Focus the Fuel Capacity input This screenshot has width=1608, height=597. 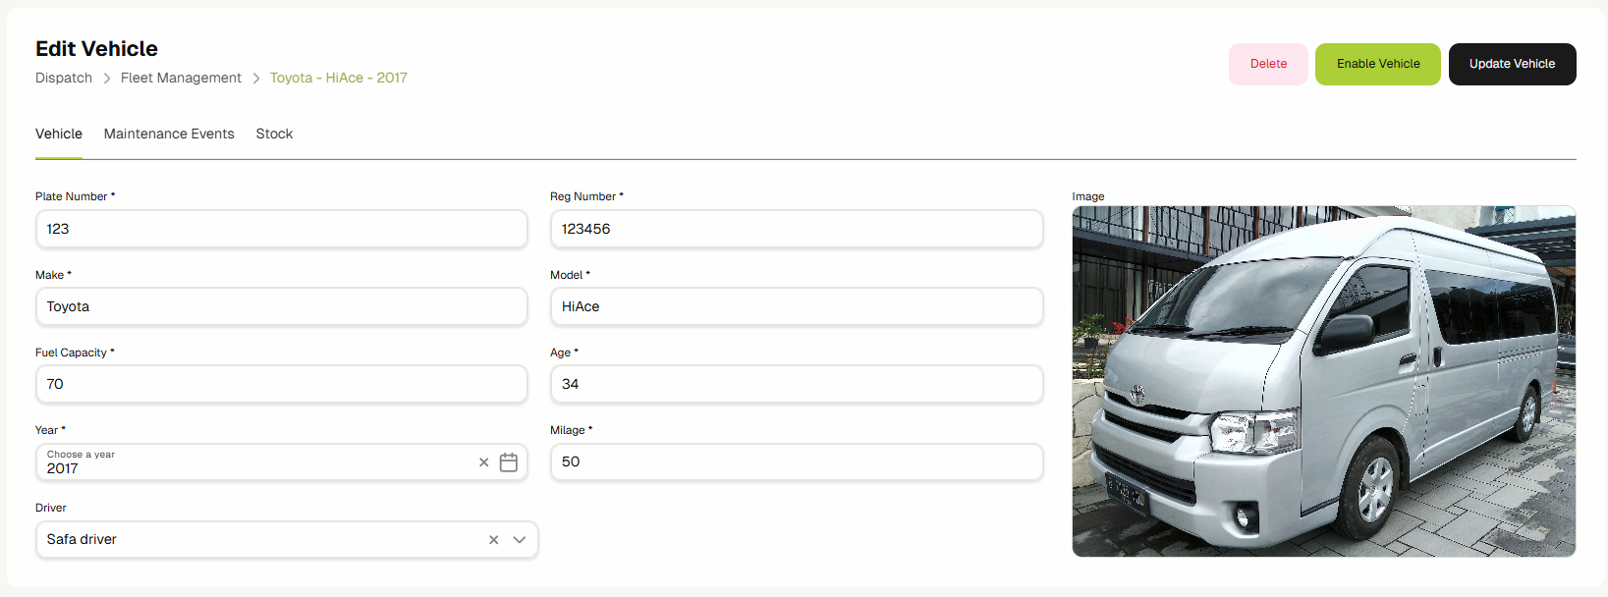(281, 384)
